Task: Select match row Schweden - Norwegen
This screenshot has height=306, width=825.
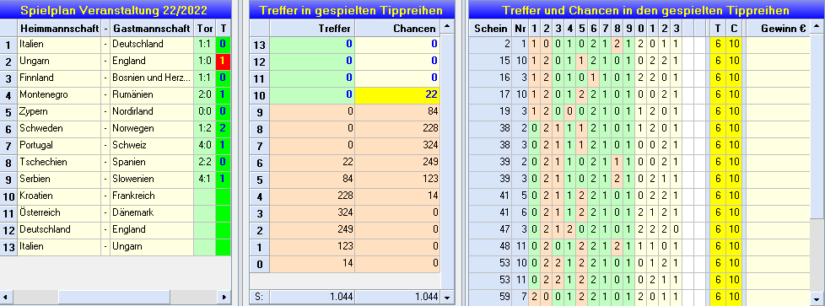Action: click(116, 129)
